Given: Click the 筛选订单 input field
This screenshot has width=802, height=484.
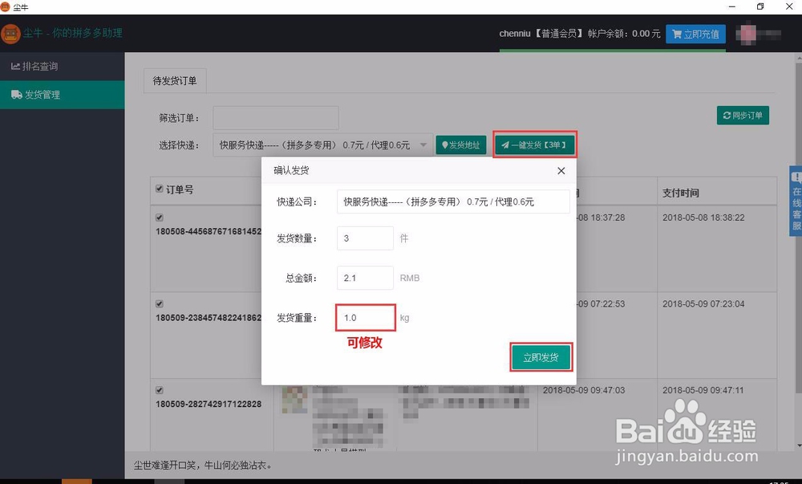Looking at the screenshot, I should (276, 118).
